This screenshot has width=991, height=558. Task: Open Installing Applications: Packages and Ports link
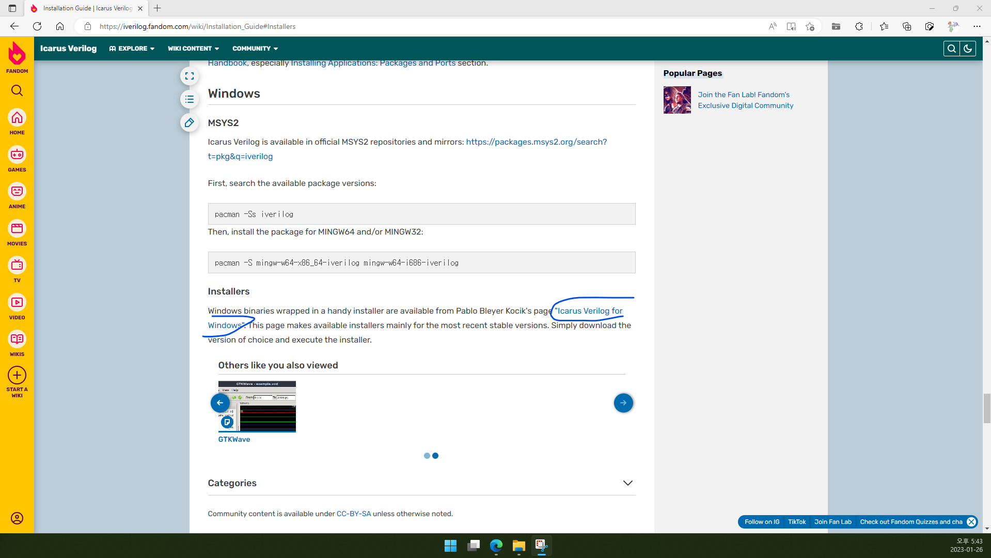pos(373,63)
